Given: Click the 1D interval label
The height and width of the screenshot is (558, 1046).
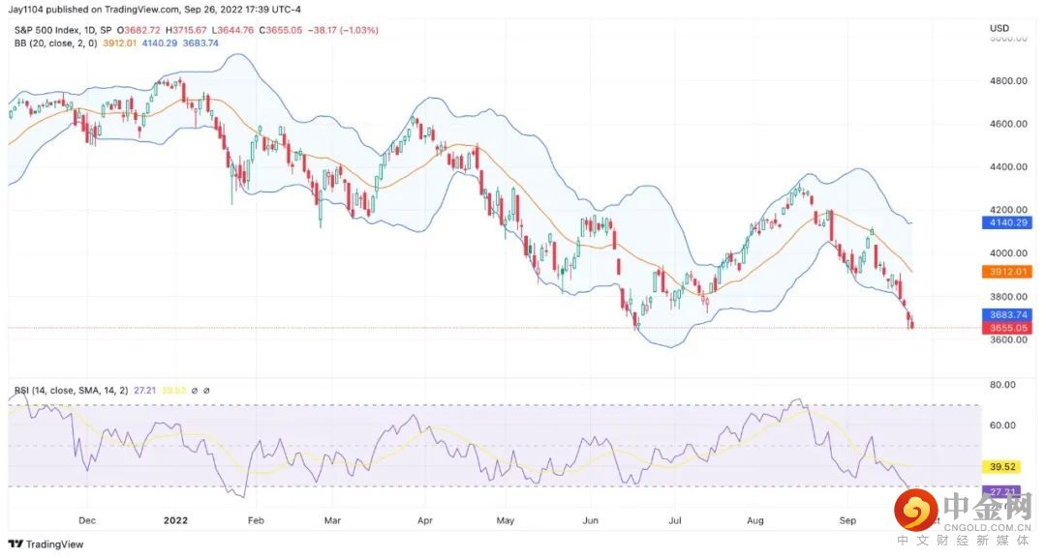Looking at the screenshot, I should click(x=90, y=30).
